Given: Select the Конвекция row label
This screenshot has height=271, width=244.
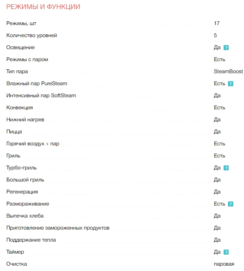Looking at the screenshot, I should 19,108.
